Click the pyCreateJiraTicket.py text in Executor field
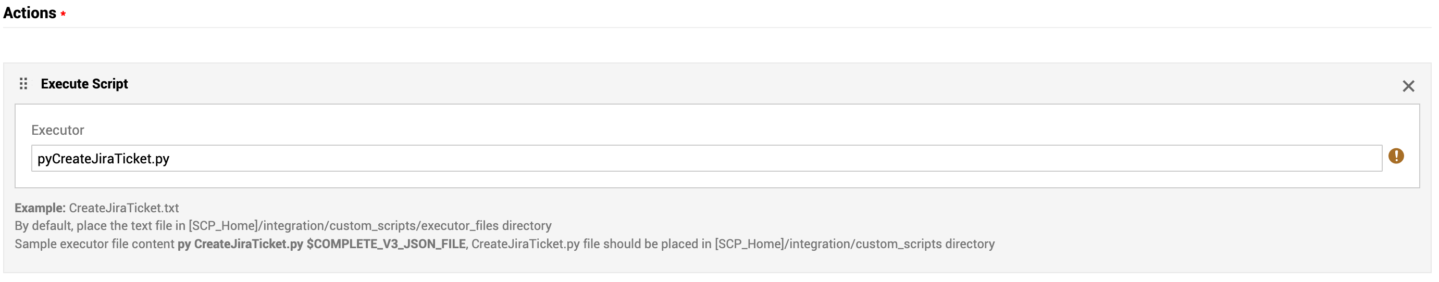The image size is (1439, 282). pos(103,159)
